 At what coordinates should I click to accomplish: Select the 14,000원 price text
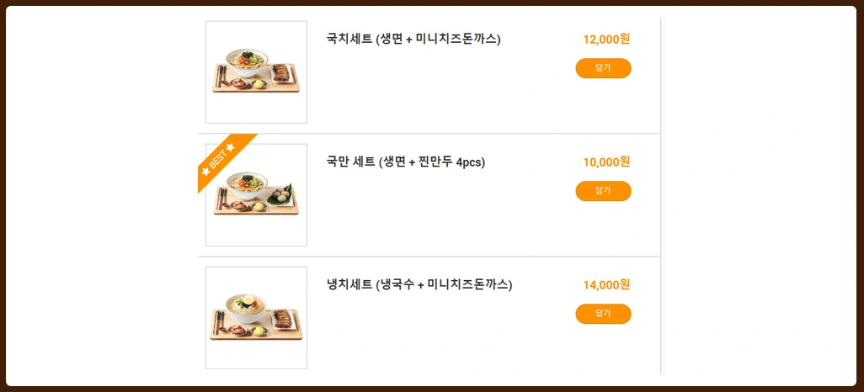tap(606, 284)
